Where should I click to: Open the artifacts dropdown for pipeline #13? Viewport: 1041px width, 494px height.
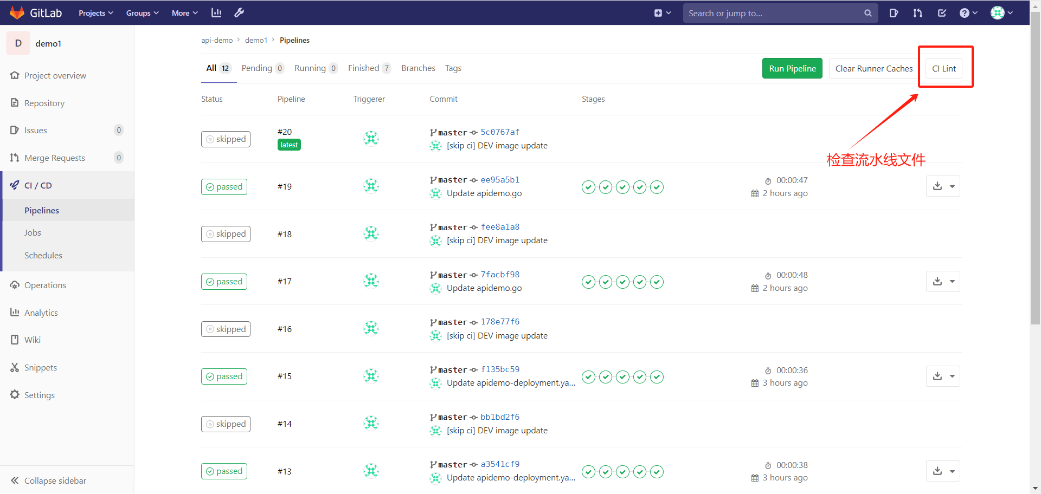click(x=953, y=471)
